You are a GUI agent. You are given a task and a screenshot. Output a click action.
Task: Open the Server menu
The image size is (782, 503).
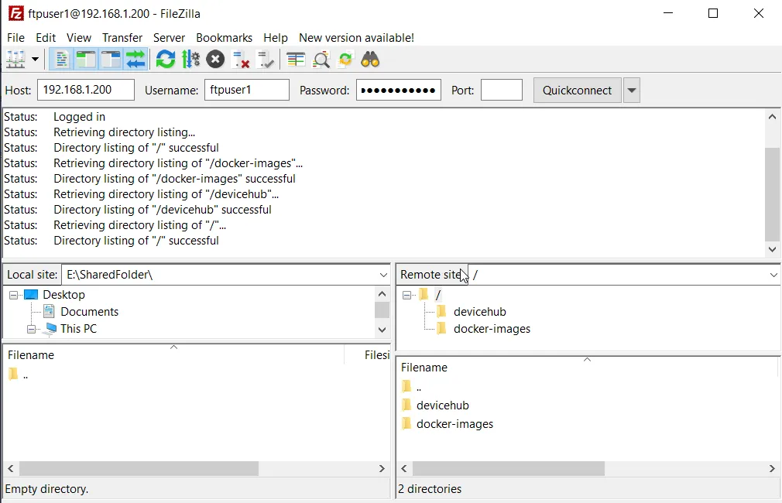click(169, 38)
